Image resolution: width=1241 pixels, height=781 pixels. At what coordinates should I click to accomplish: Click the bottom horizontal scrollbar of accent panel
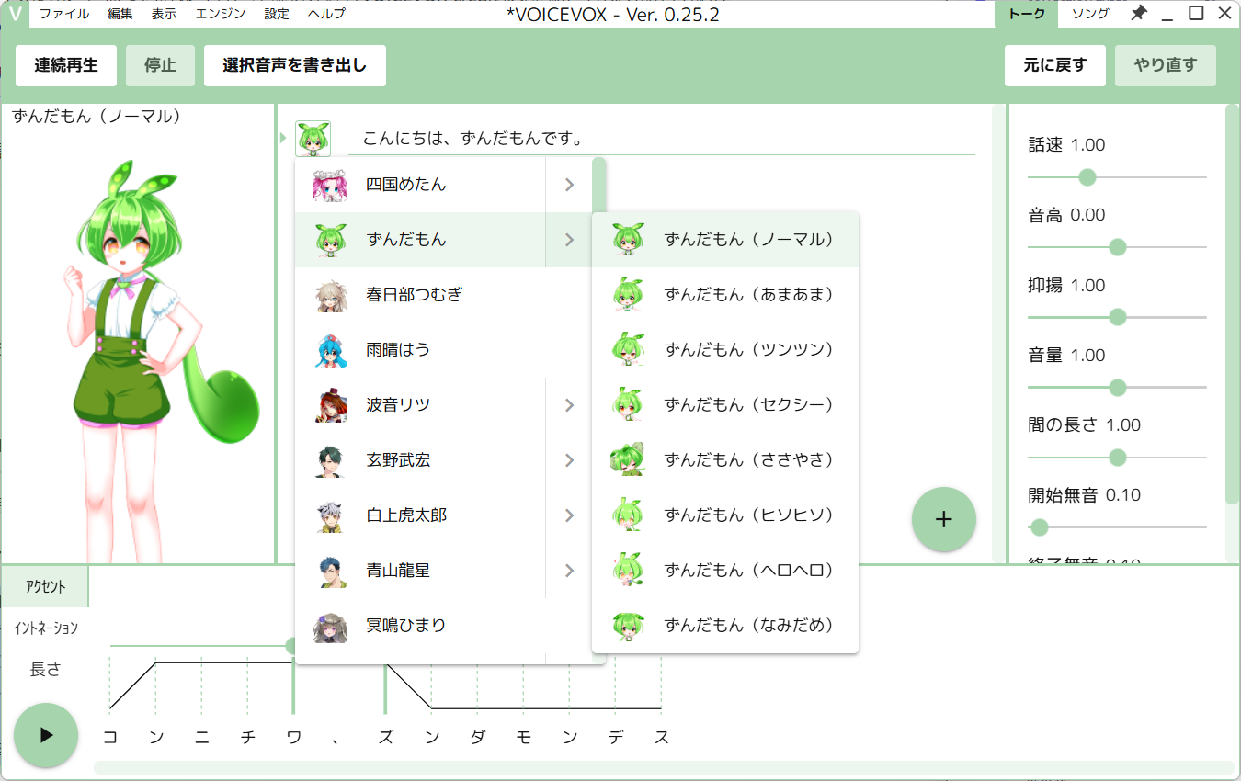click(x=664, y=768)
